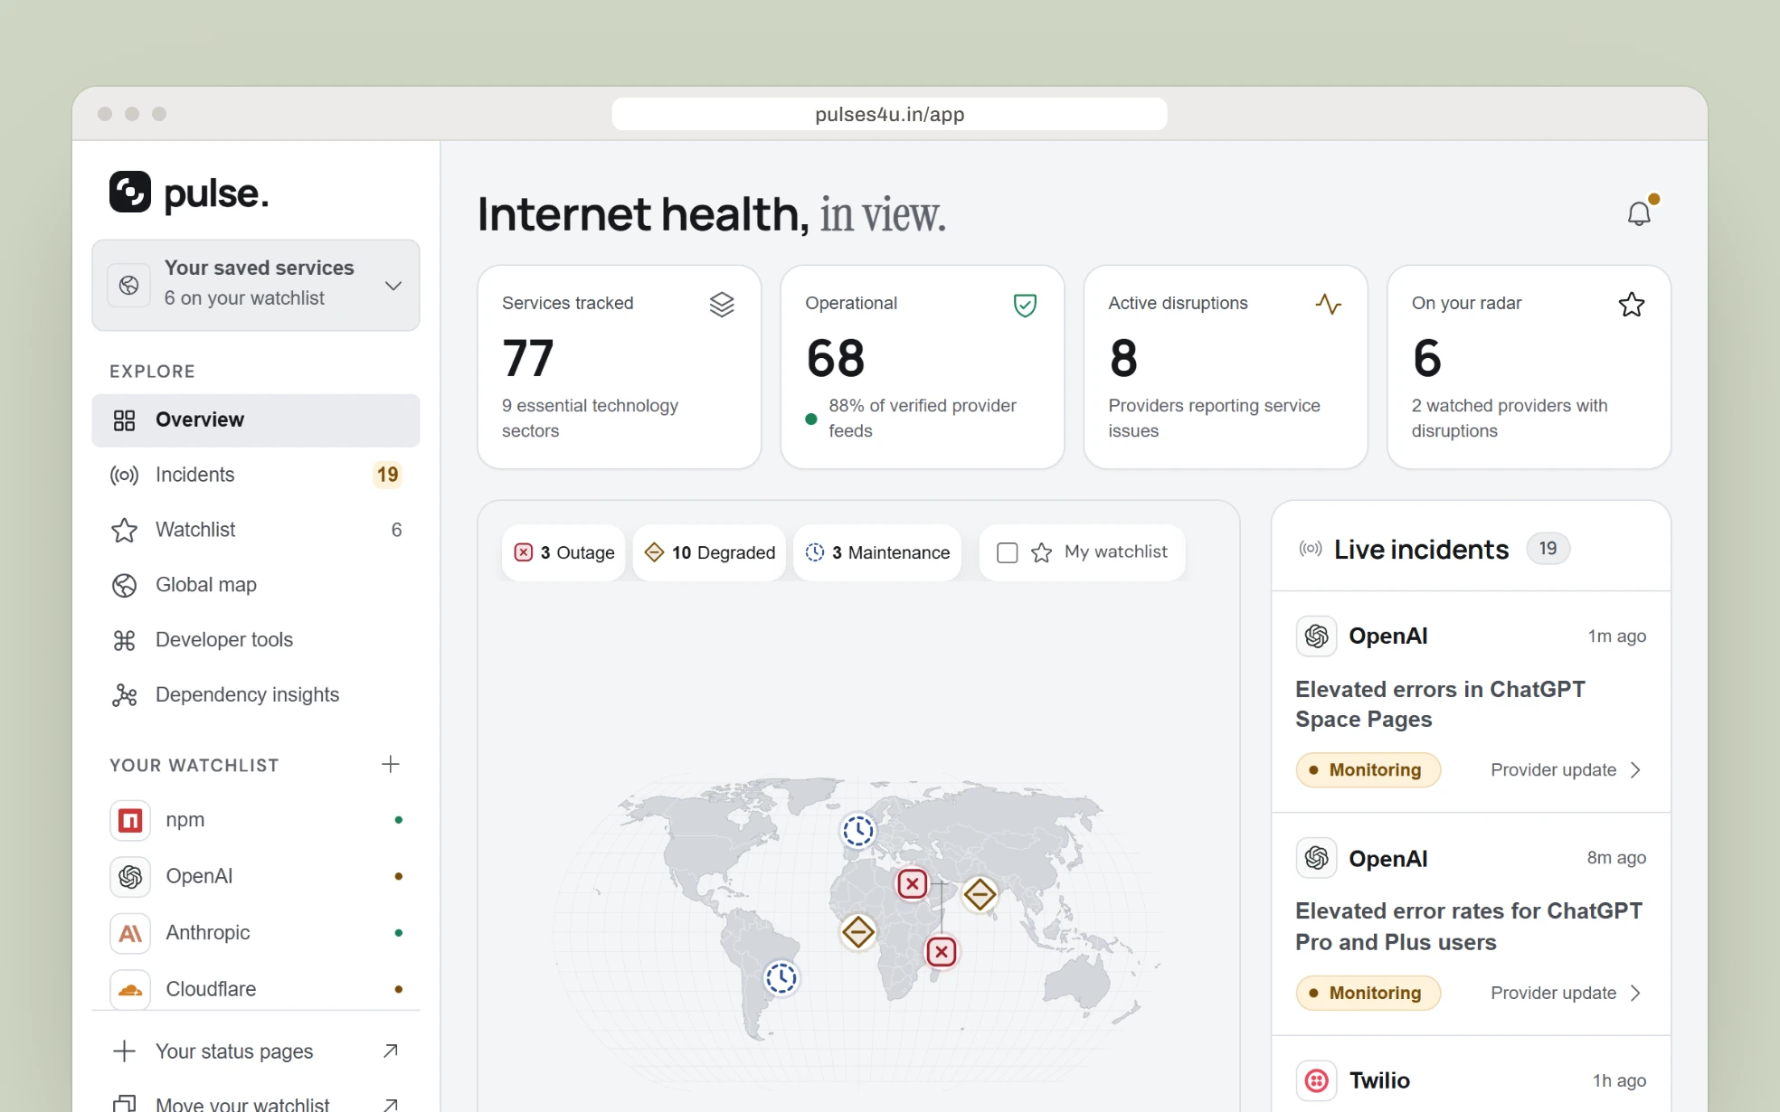Open Developer tools in sidebar
This screenshot has height=1112, width=1780.
[256, 640]
